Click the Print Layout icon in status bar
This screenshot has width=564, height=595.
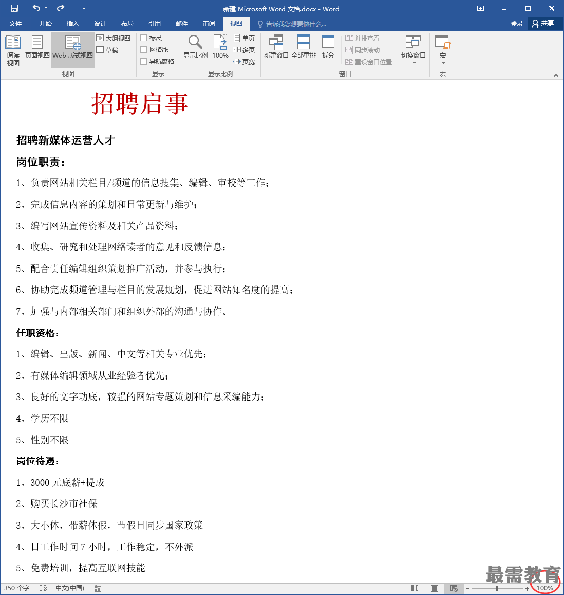(435, 588)
